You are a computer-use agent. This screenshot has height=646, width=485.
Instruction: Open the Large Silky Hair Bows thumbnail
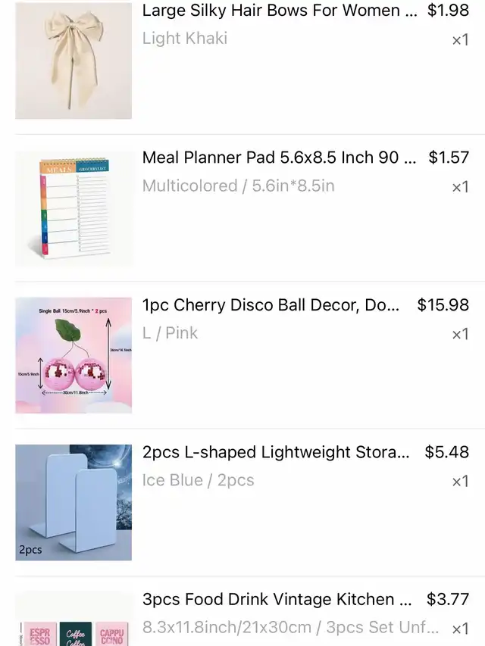coord(74,60)
